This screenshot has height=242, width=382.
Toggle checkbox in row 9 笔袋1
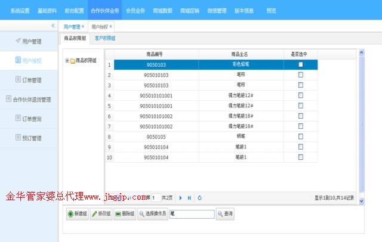pyautogui.click(x=301, y=147)
